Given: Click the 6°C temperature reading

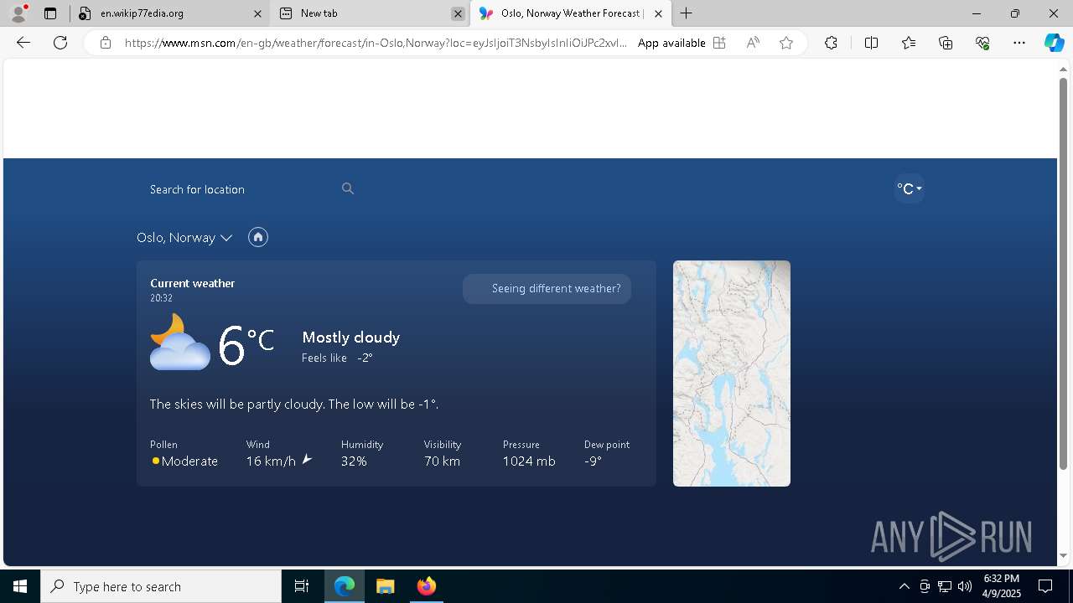Looking at the screenshot, I should click(246, 344).
